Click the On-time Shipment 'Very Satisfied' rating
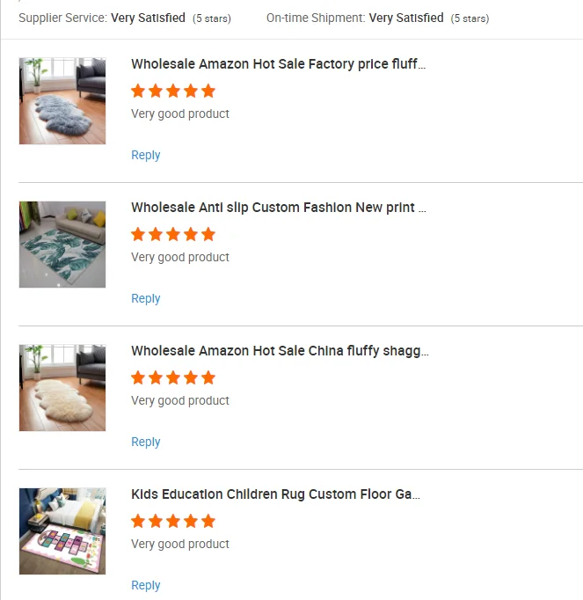The height and width of the screenshot is (600, 583). click(406, 18)
